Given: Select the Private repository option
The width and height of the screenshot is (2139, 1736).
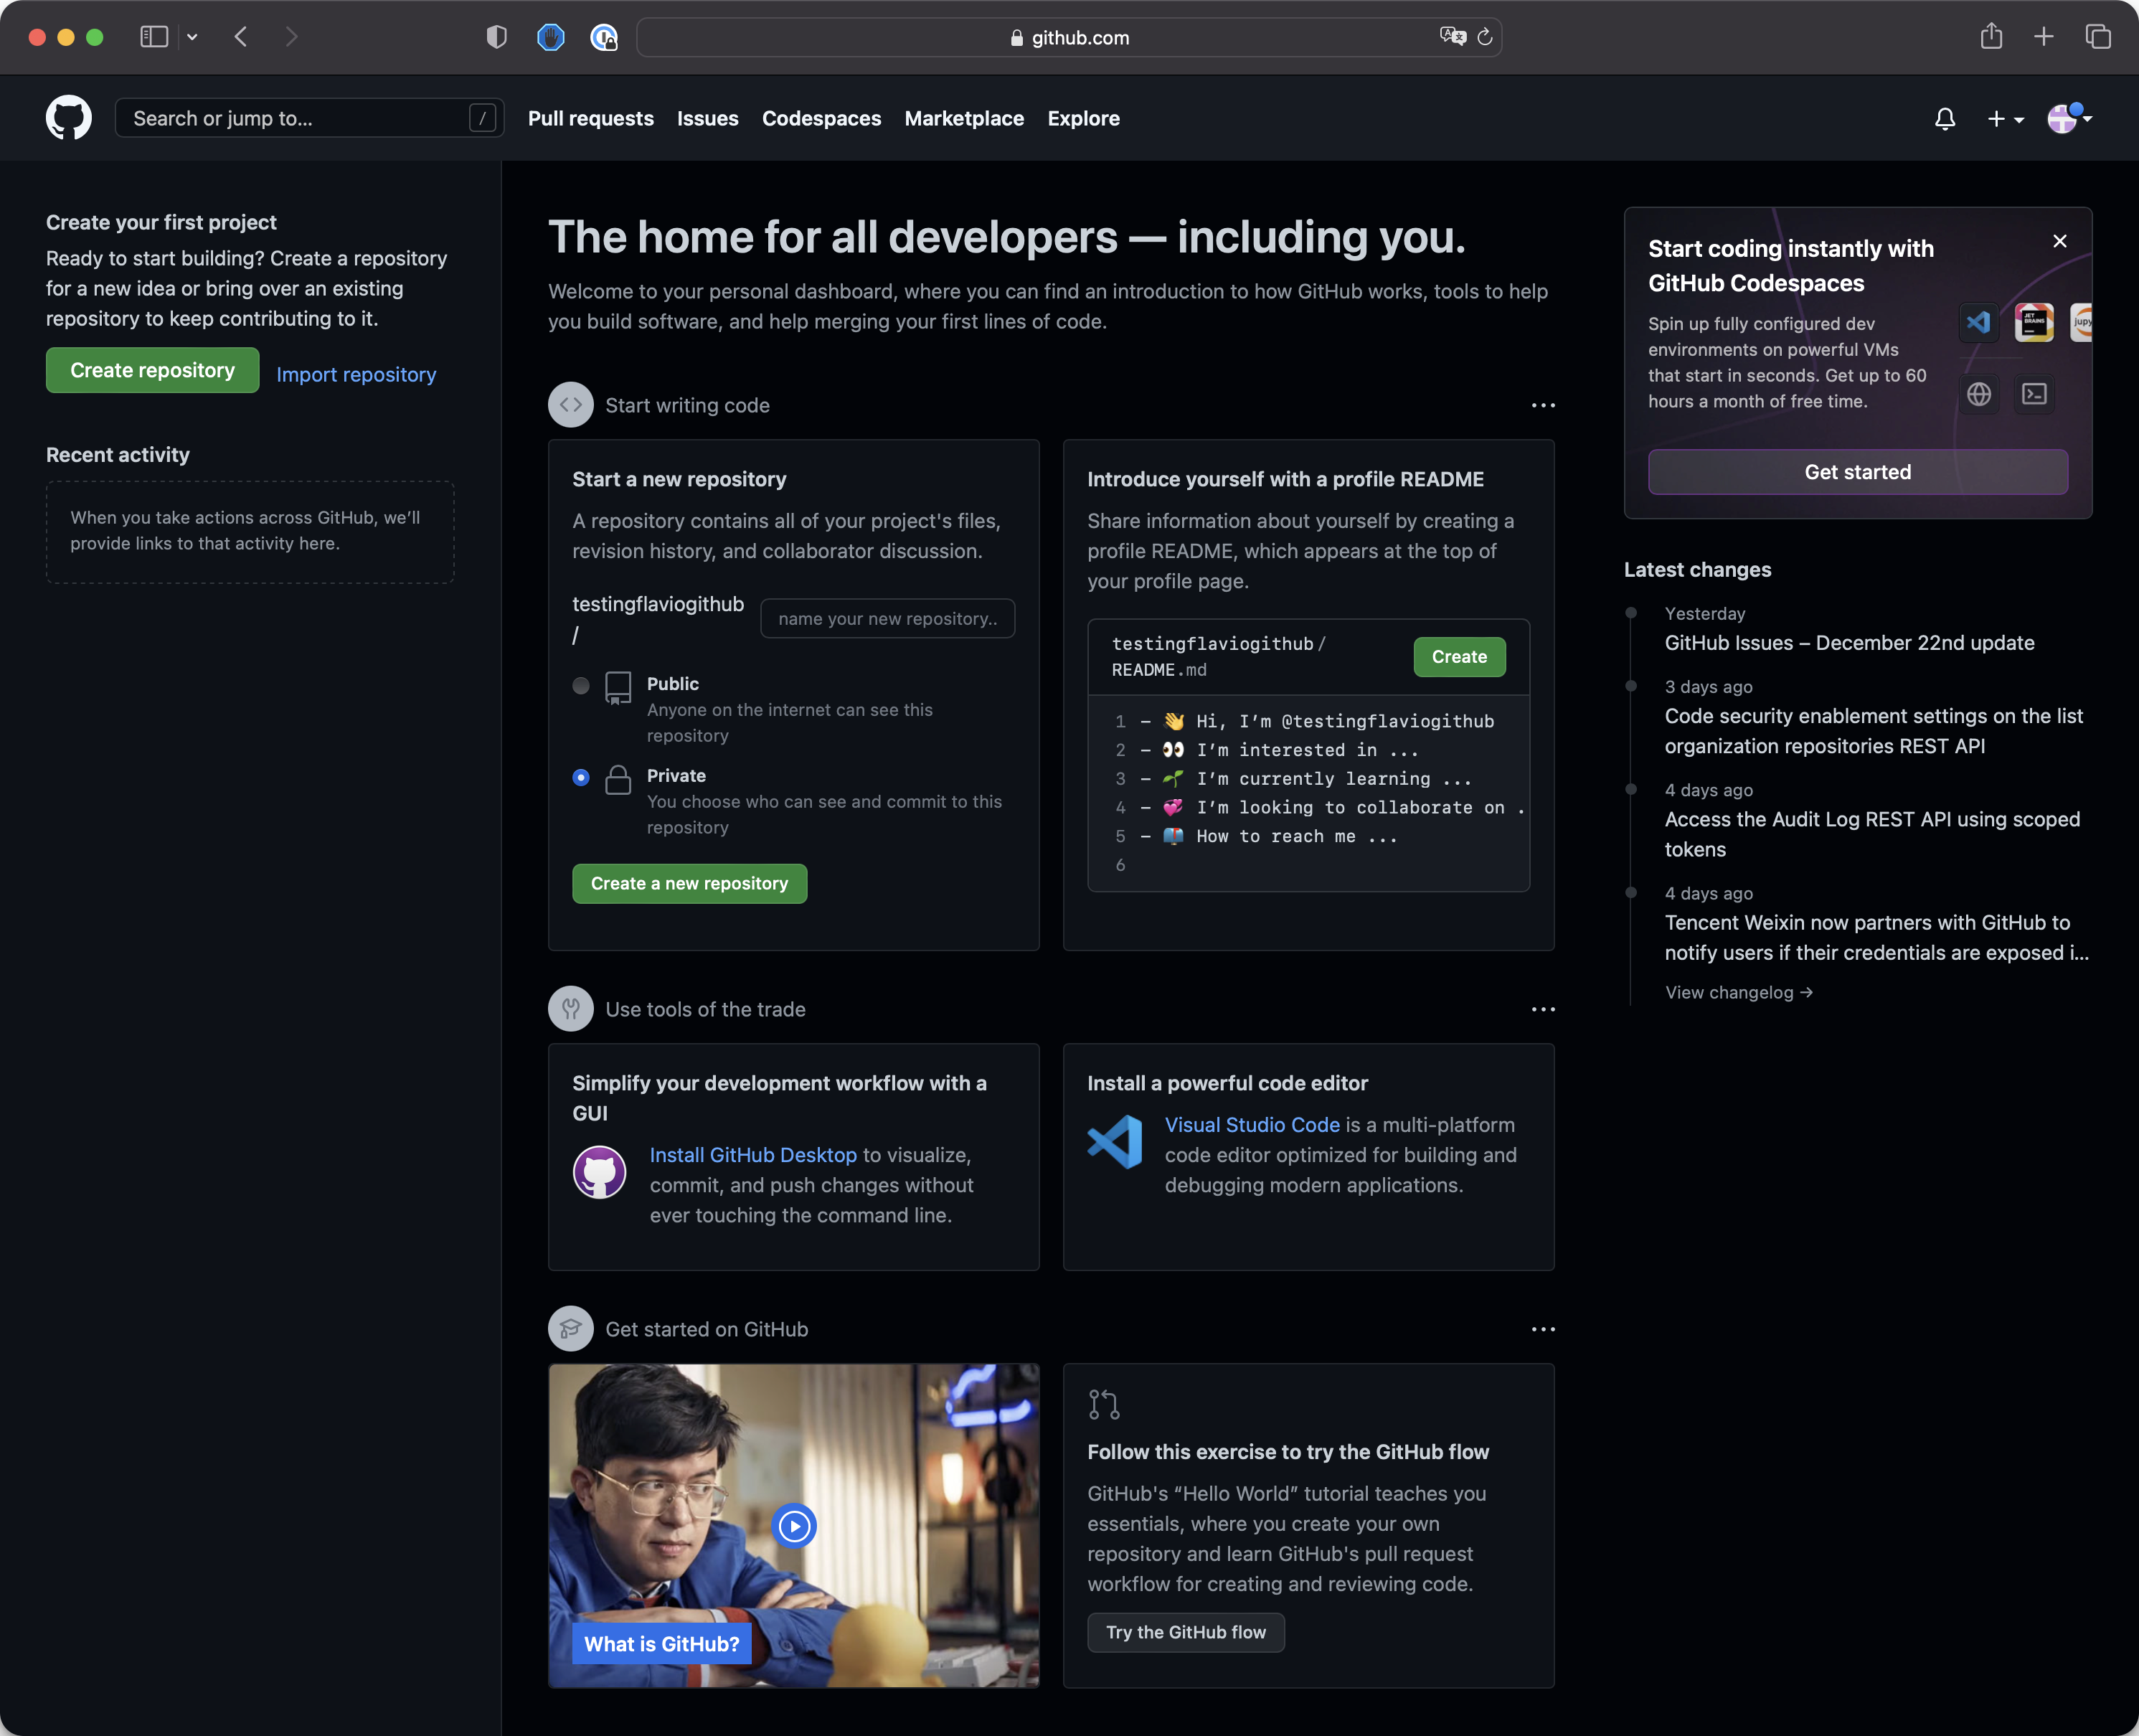Looking at the screenshot, I should pos(581,777).
